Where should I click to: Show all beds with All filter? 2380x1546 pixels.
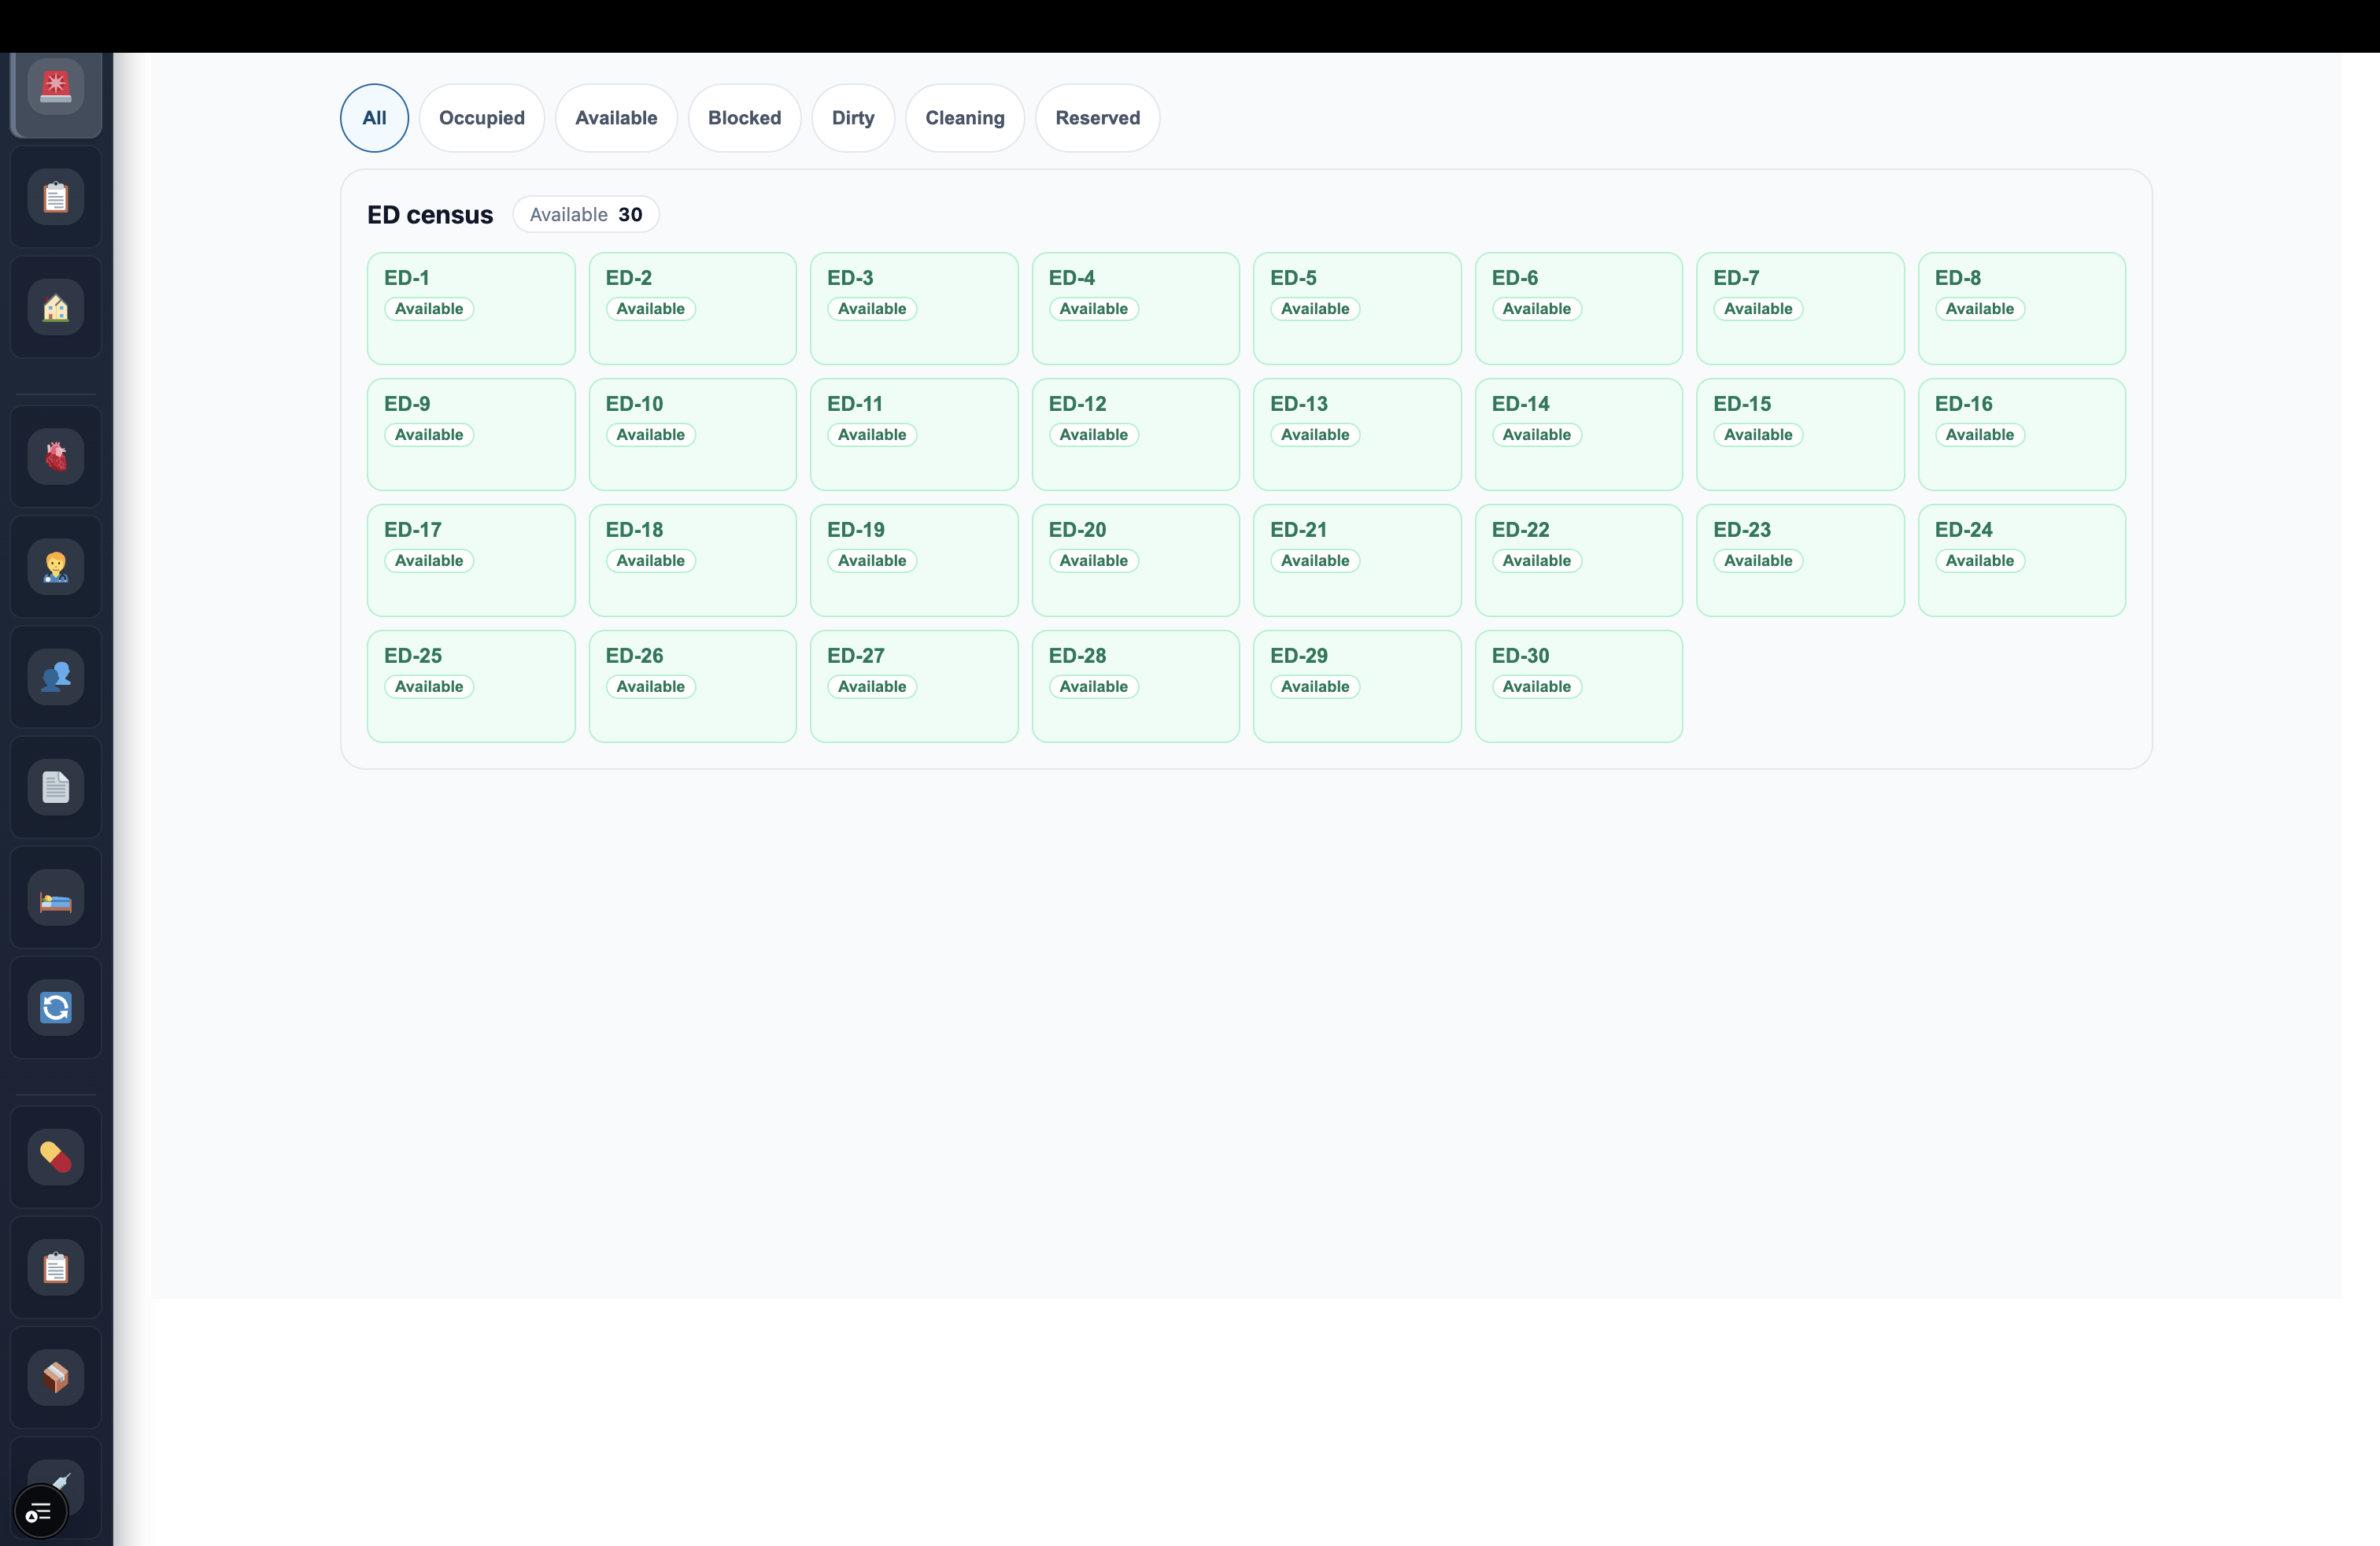point(374,118)
